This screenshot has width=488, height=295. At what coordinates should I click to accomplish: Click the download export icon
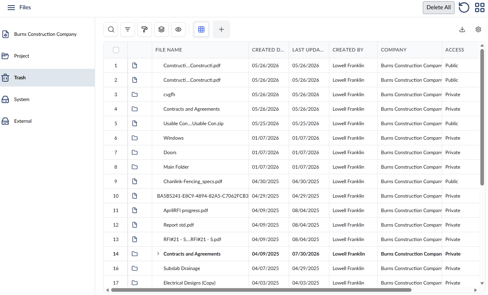(x=462, y=29)
